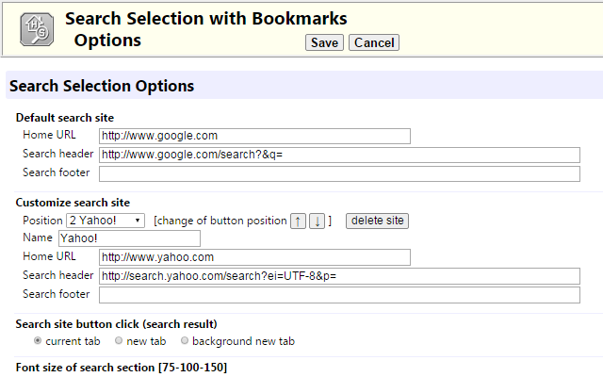Move Yahoo! button position down
The height and width of the screenshot is (377, 603).
tap(318, 221)
